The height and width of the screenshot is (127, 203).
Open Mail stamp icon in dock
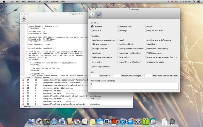point(62,121)
